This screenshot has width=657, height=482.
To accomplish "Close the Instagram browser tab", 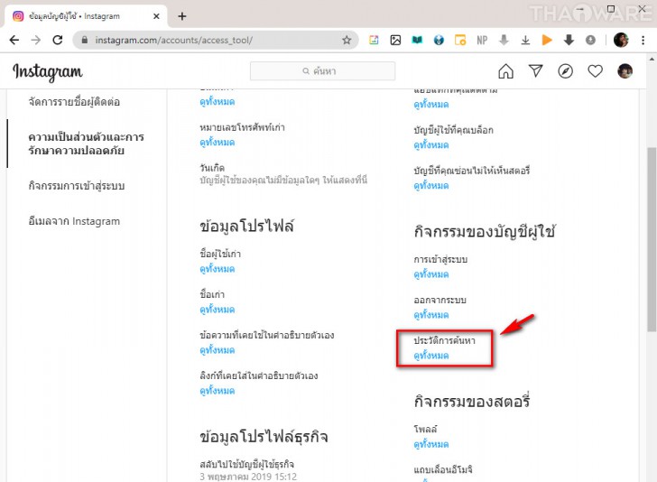I will (156, 16).
